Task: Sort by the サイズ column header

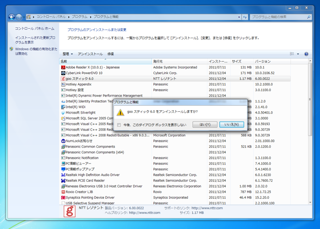Action: point(241,61)
